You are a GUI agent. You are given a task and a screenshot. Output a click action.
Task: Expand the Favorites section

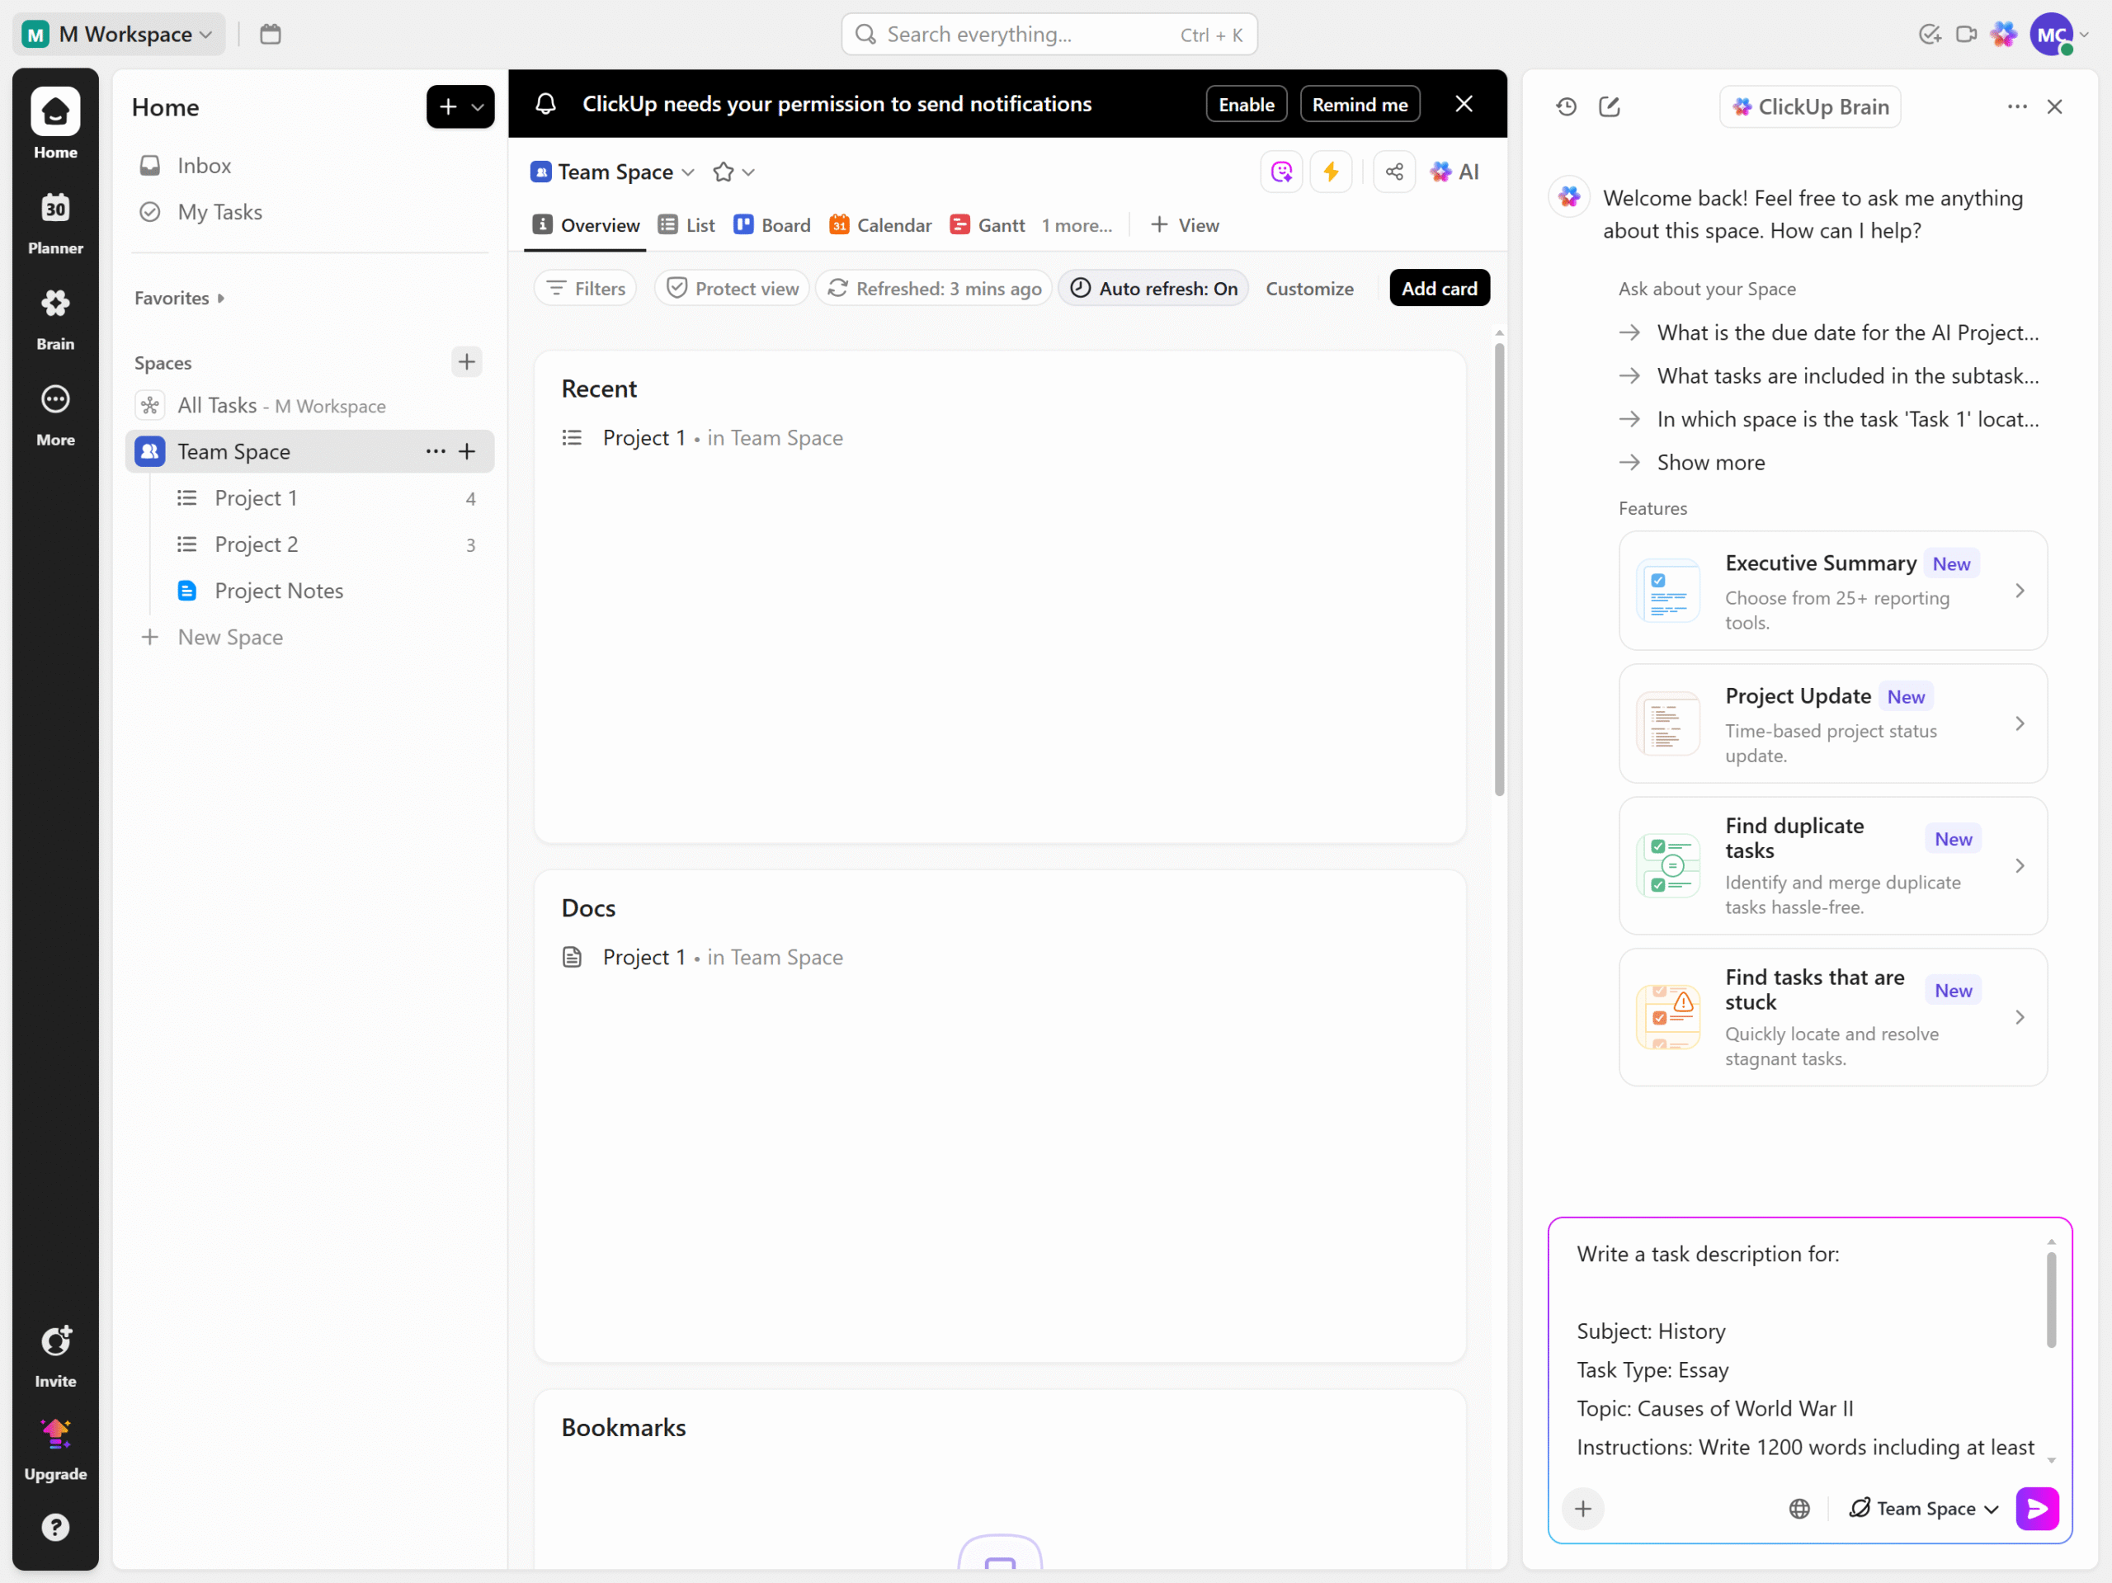pyautogui.click(x=180, y=298)
